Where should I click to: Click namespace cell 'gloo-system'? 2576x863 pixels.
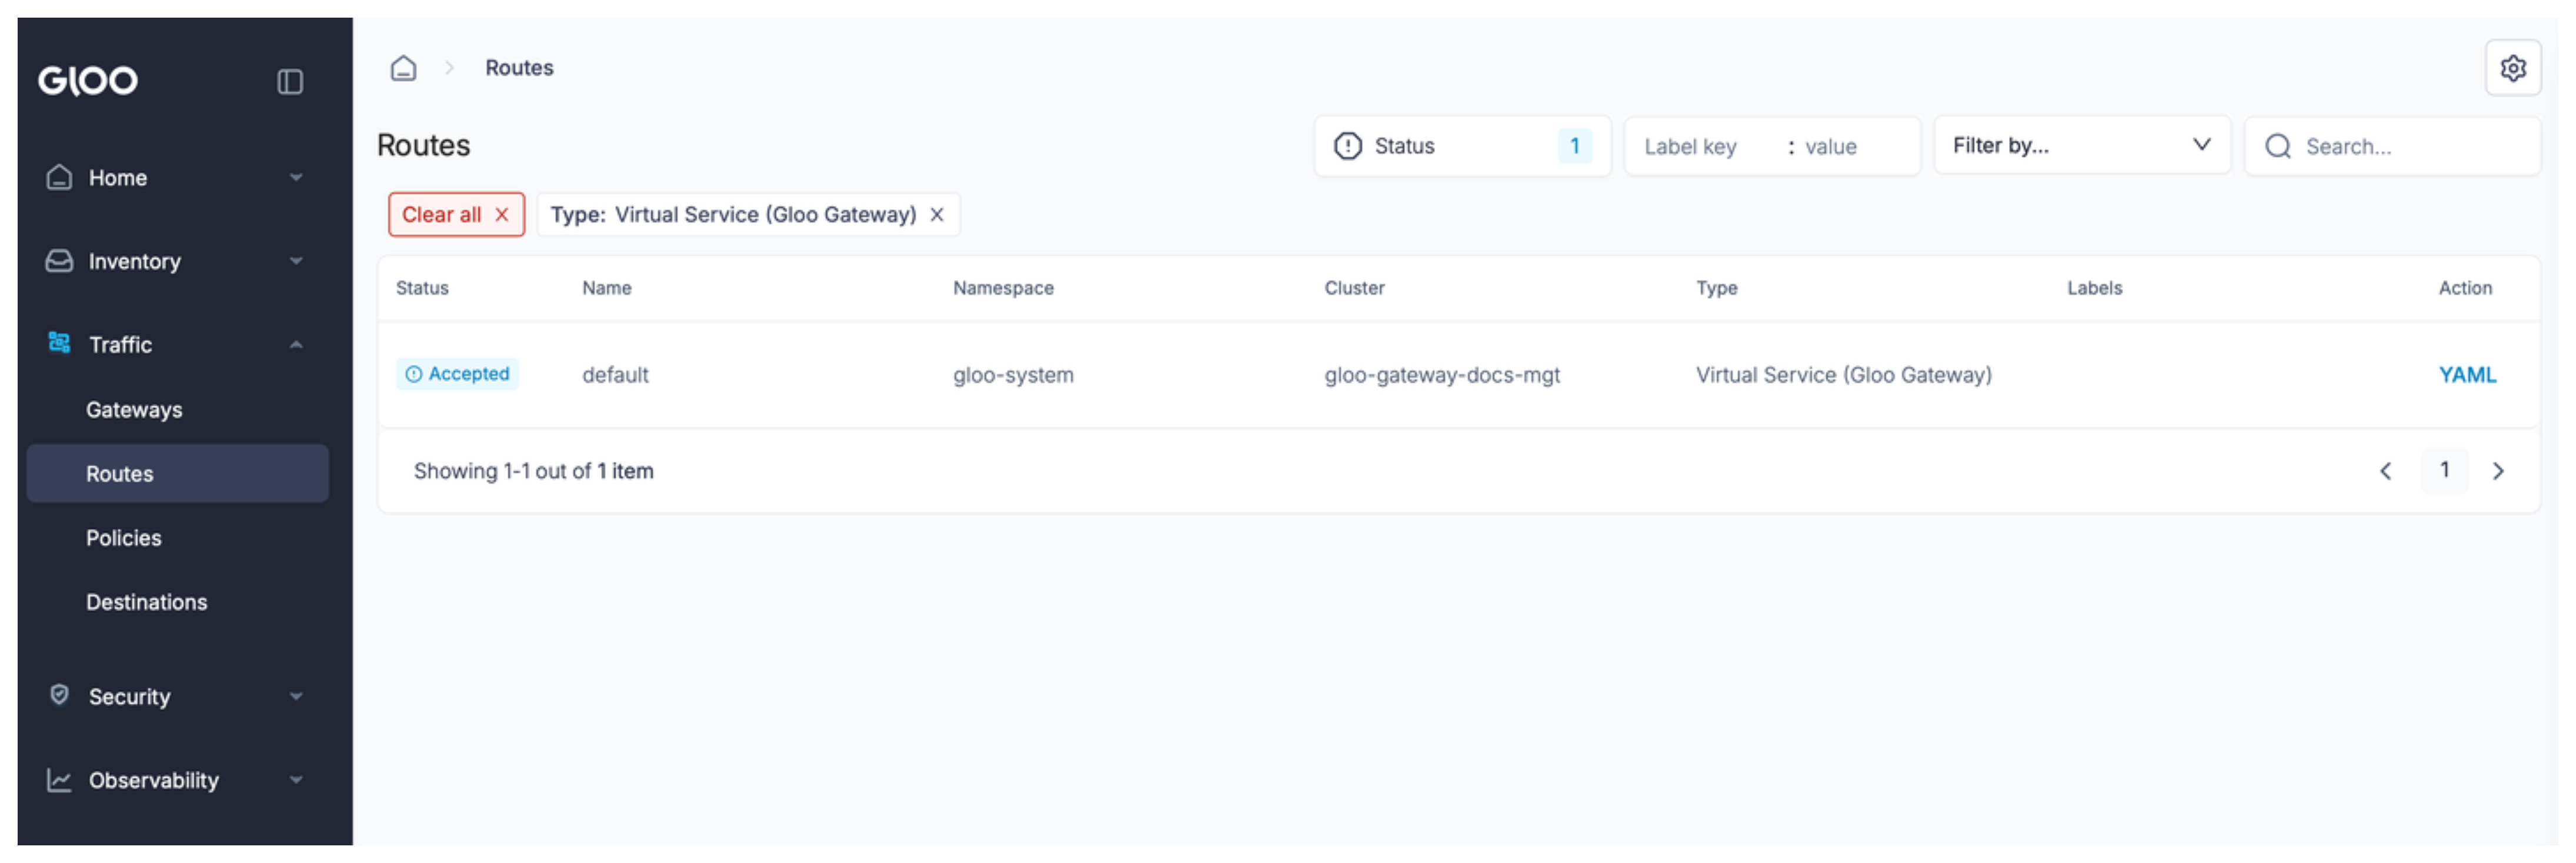pos(1013,375)
